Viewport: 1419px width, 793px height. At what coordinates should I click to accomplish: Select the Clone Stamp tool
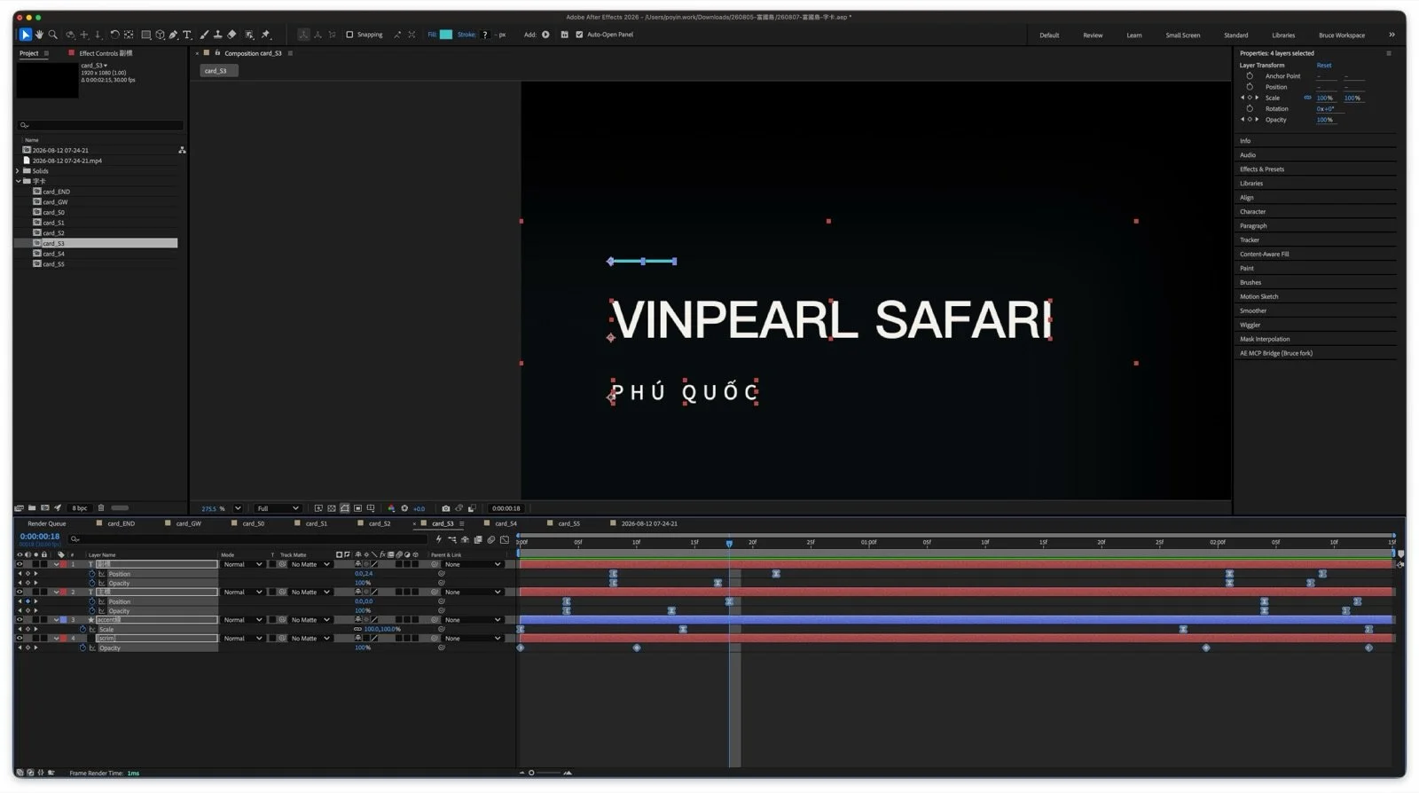pyautogui.click(x=217, y=35)
